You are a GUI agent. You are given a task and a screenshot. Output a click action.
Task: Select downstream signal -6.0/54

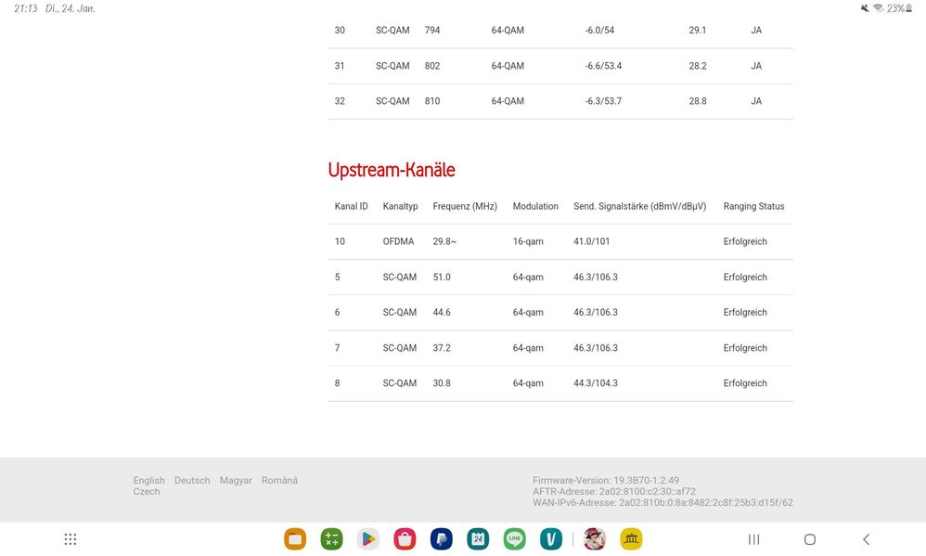(599, 30)
